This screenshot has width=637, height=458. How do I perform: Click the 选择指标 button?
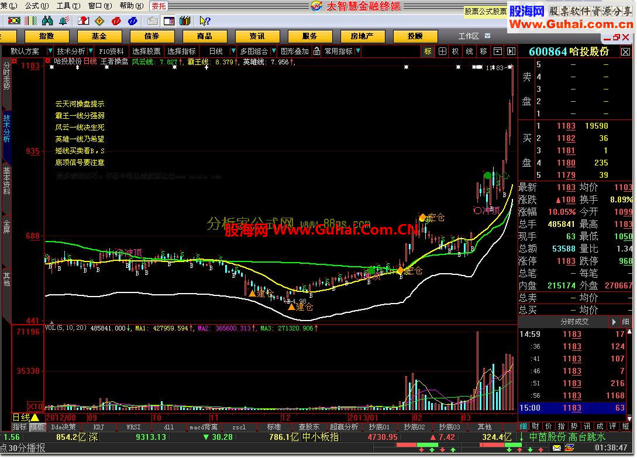pyautogui.click(x=181, y=51)
